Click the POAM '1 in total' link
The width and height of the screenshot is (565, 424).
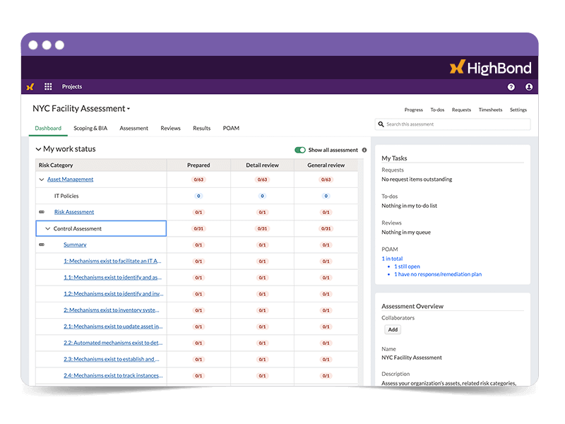point(392,259)
